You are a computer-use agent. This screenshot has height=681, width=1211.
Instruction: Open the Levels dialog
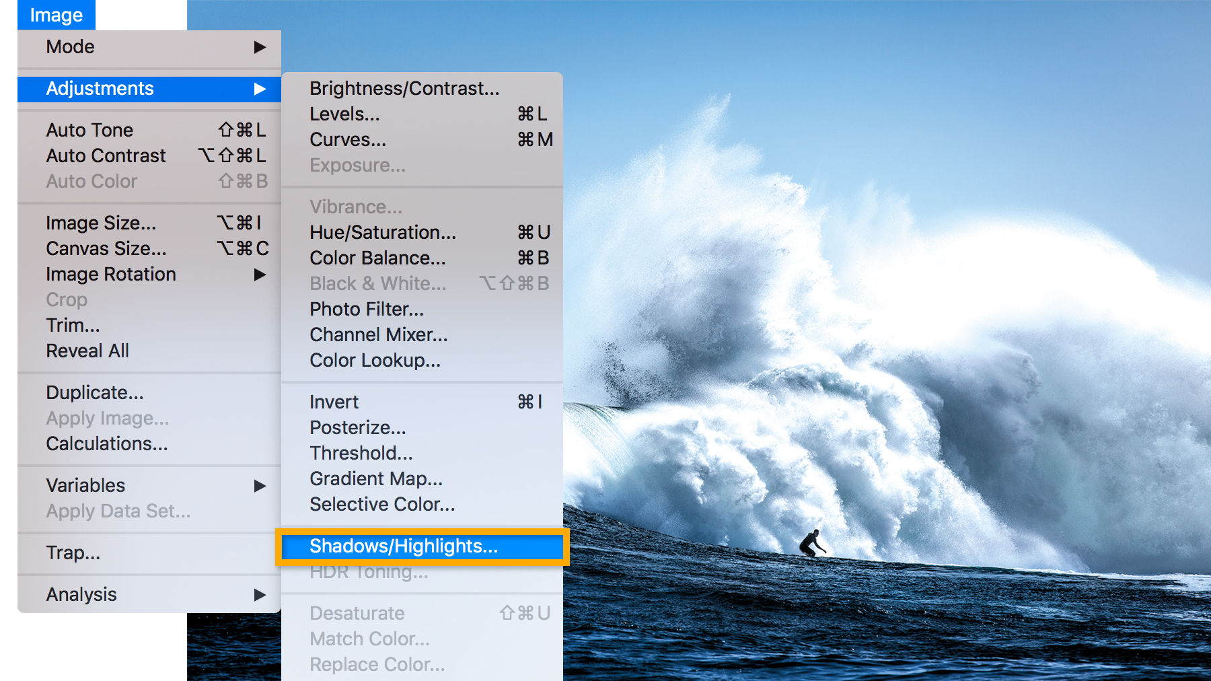click(344, 114)
